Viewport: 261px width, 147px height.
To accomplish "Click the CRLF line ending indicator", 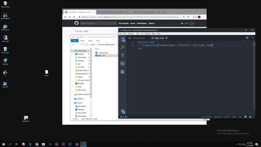I will [x=234, y=117].
